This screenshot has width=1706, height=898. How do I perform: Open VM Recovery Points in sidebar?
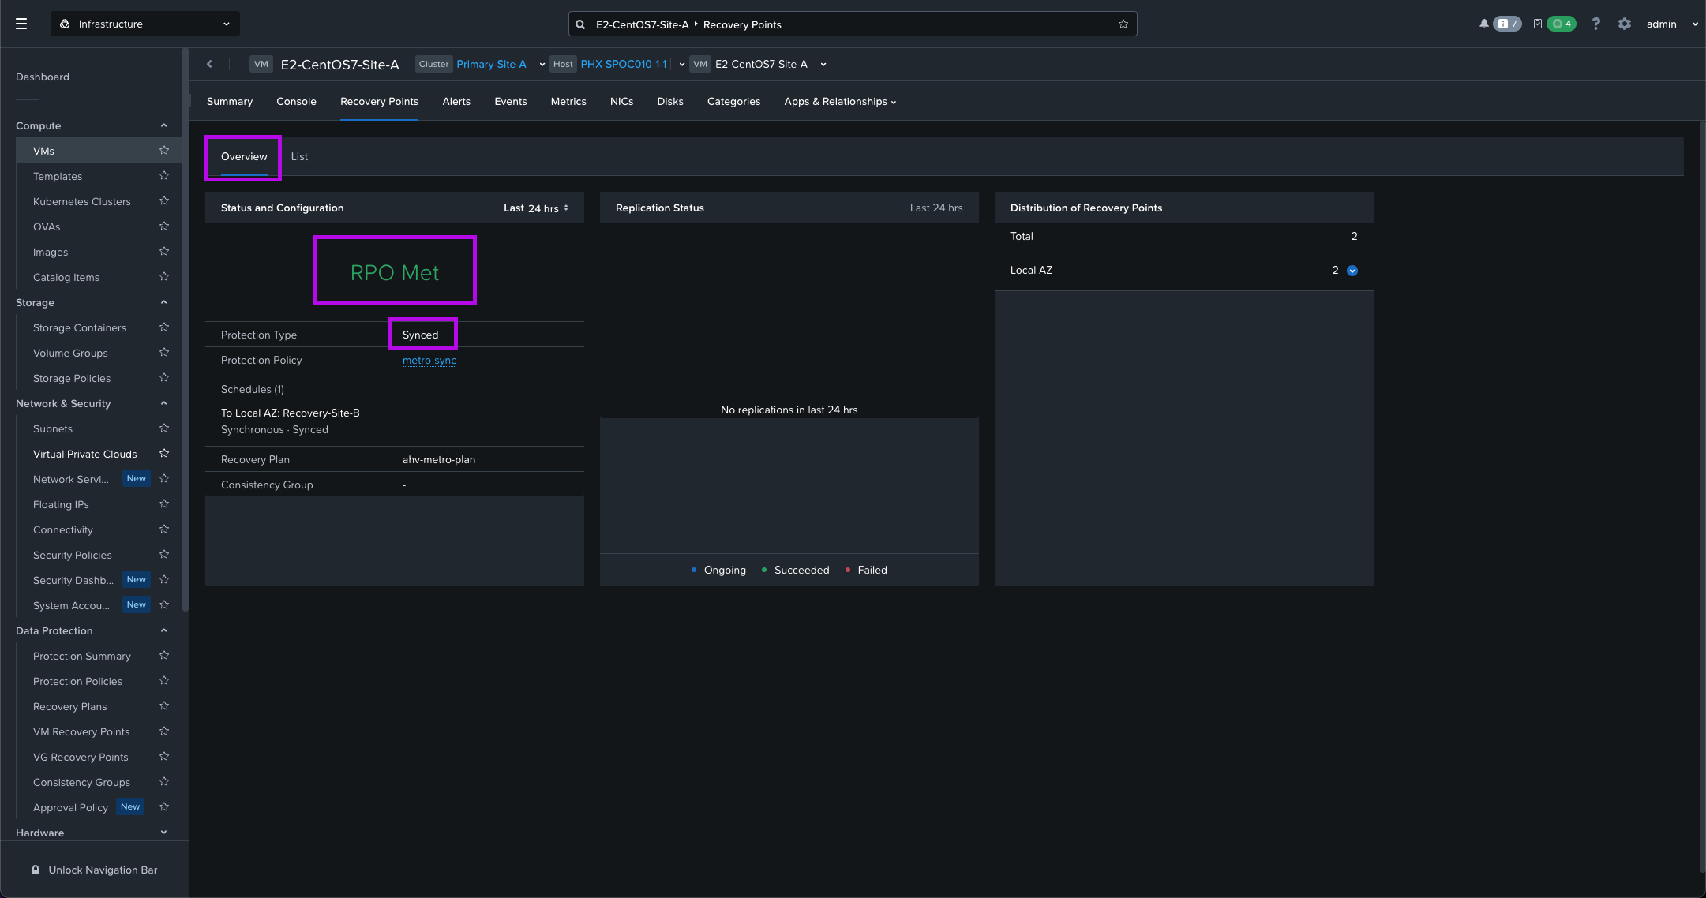(81, 731)
